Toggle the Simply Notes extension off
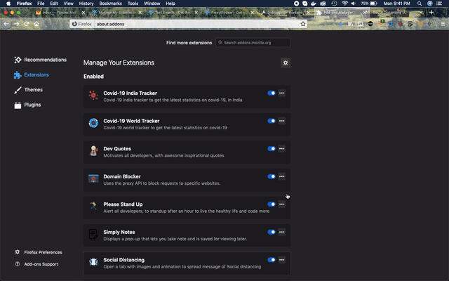449x281 pixels. [272, 232]
